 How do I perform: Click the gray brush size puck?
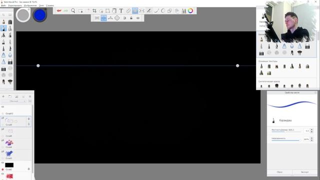[23, 15]
